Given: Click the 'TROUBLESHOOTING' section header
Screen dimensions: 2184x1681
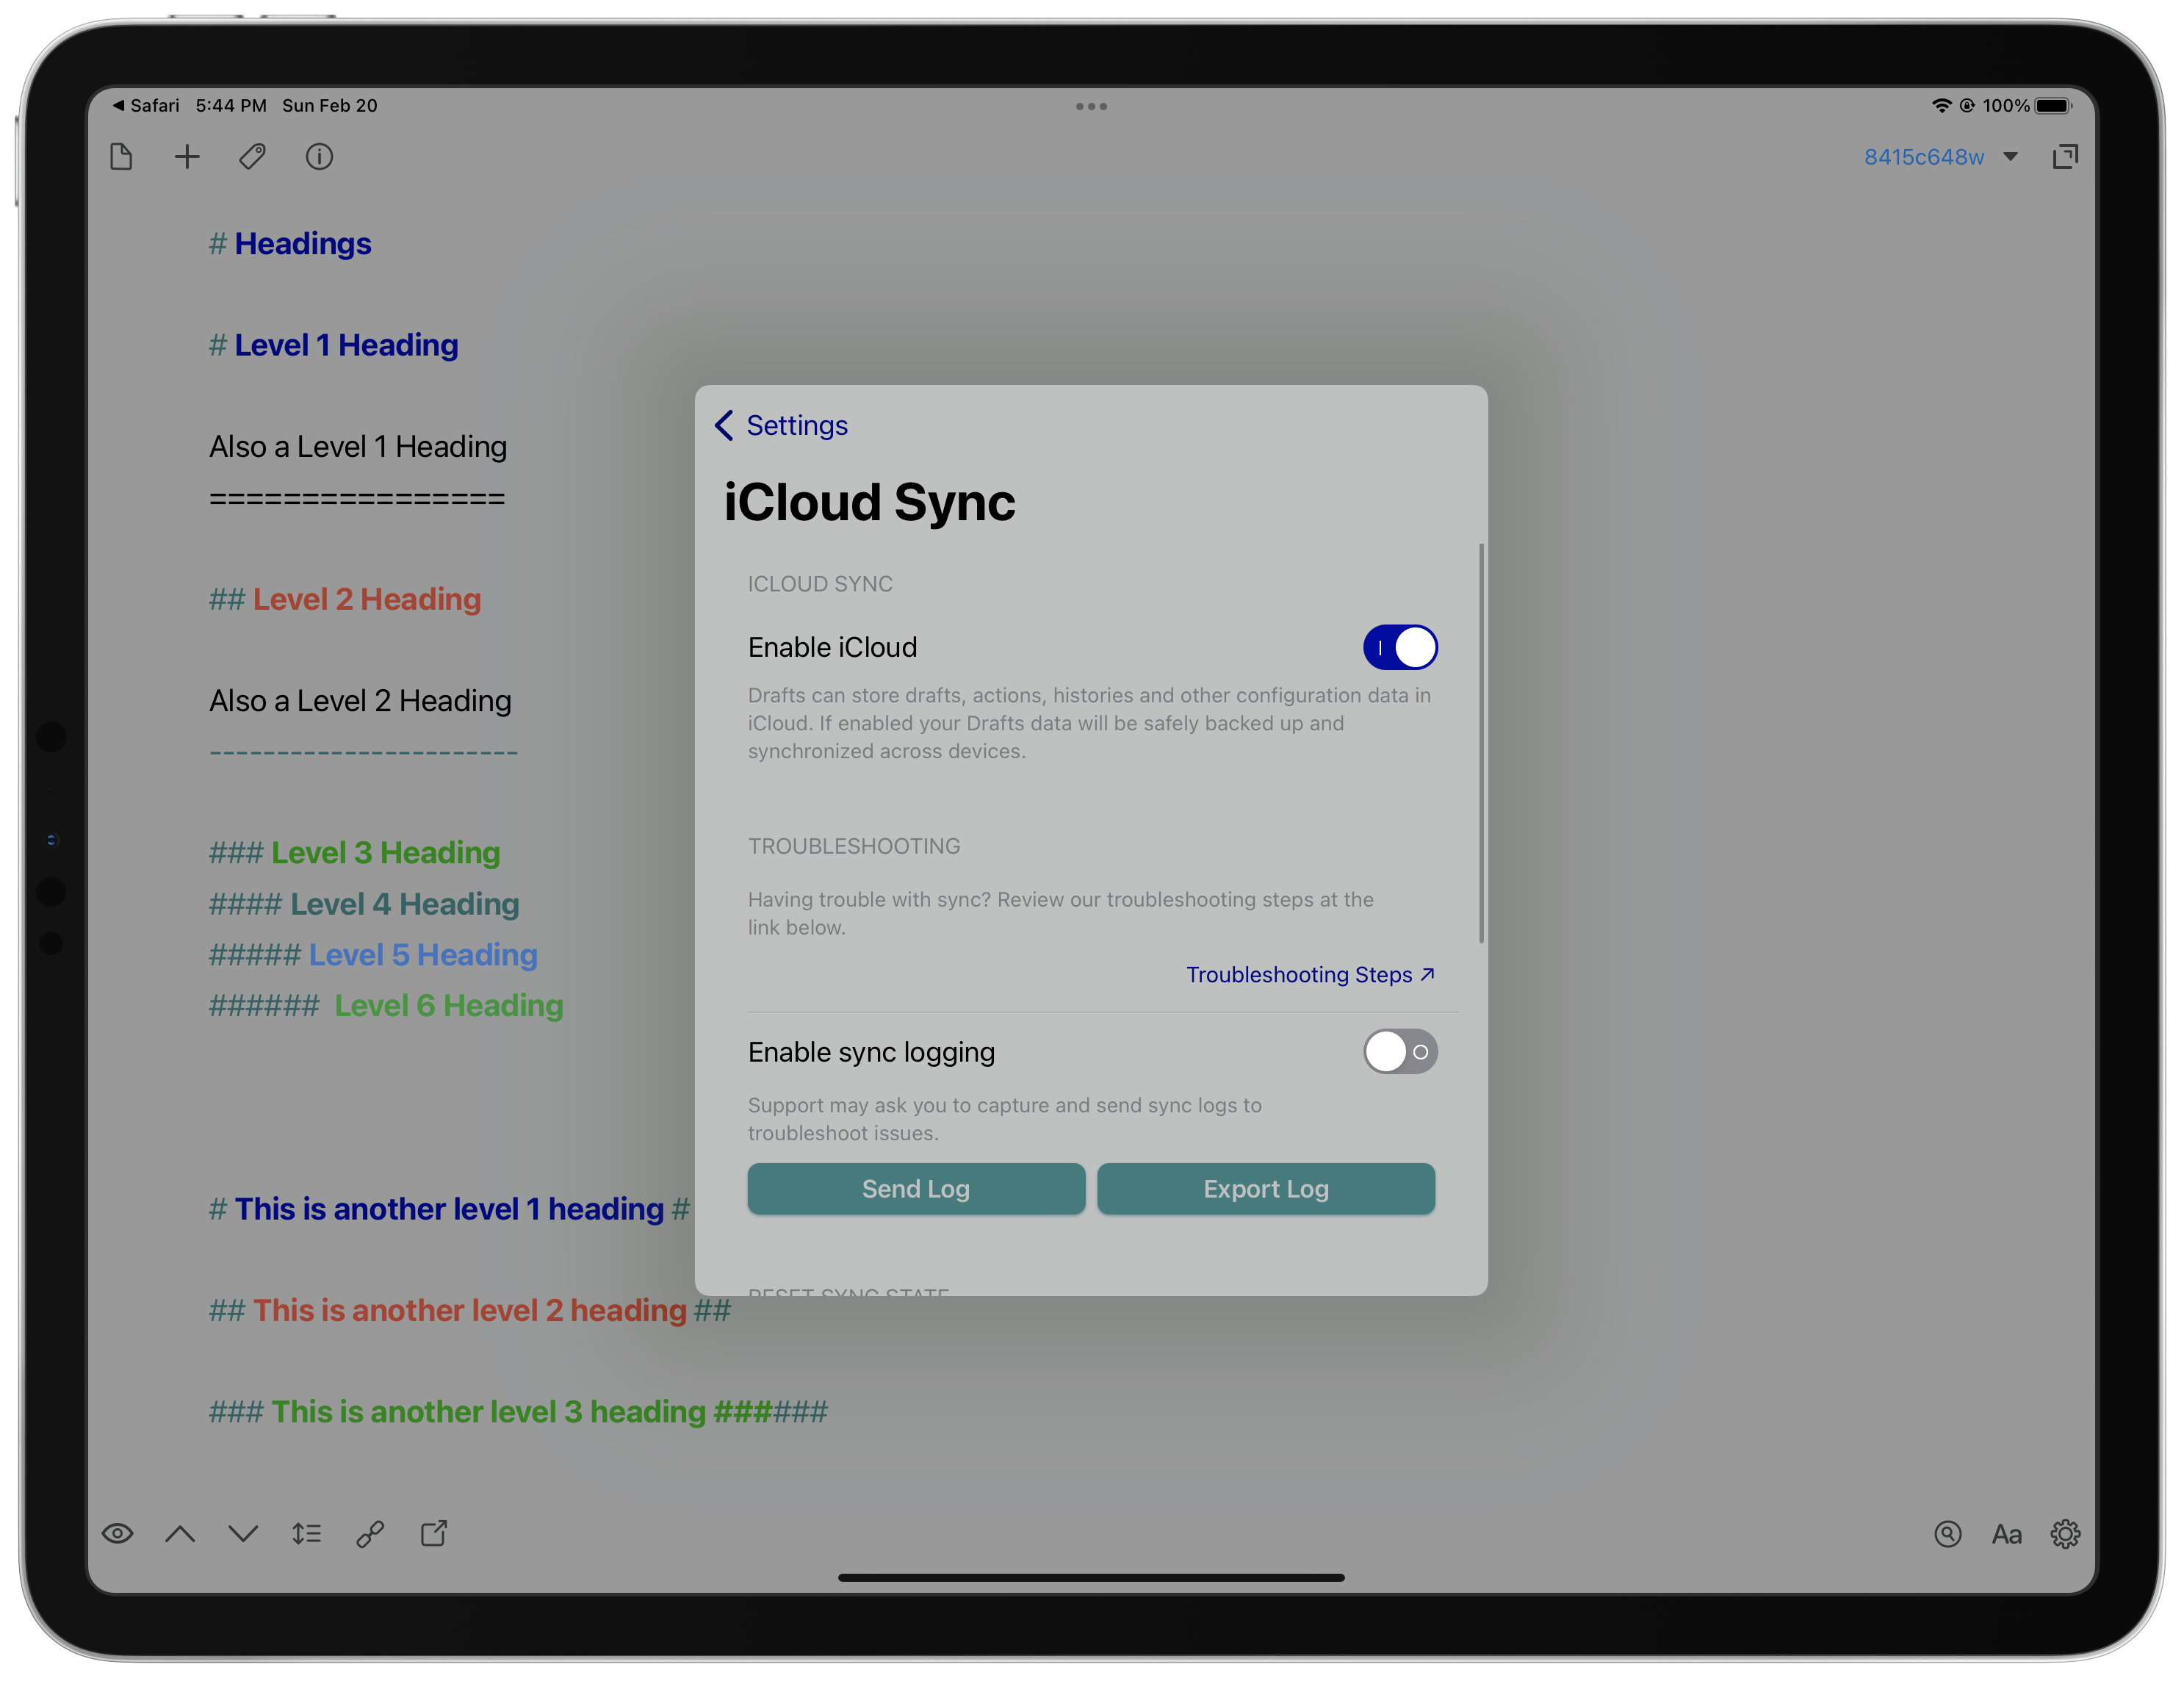Looking at the screenshot, I should point(854,846).
